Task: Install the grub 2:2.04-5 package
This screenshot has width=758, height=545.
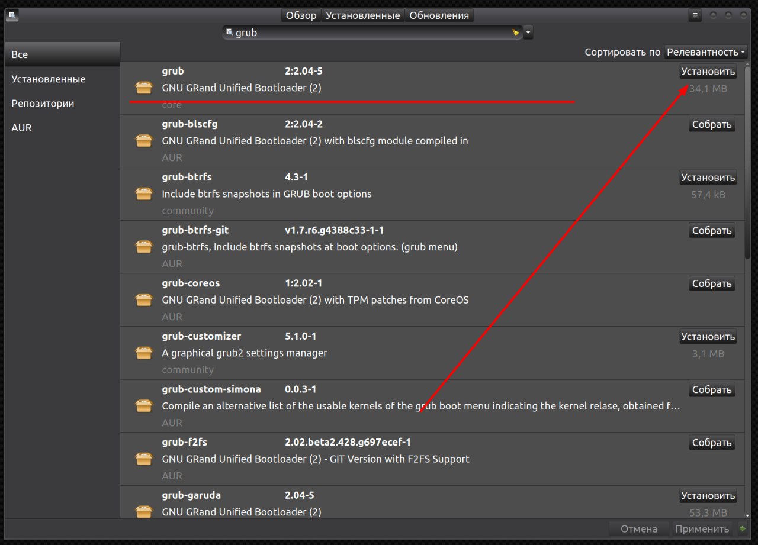Action: (x=708, y=72)
